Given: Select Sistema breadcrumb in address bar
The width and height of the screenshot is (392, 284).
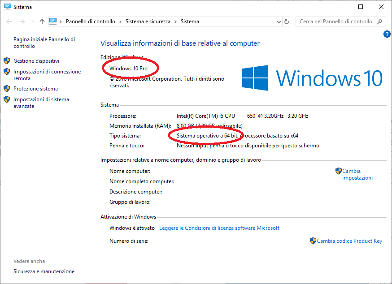Looking at the screenshot, I should coord(190,22).
